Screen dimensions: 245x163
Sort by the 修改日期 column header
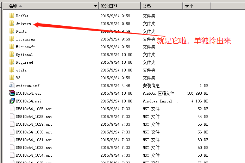(119, 6)
